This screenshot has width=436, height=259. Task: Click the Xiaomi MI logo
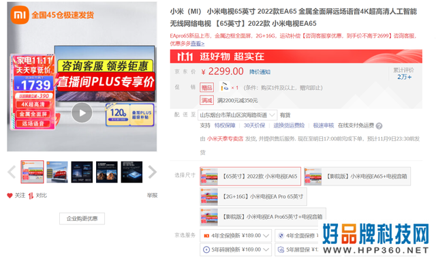coord(20,15)
